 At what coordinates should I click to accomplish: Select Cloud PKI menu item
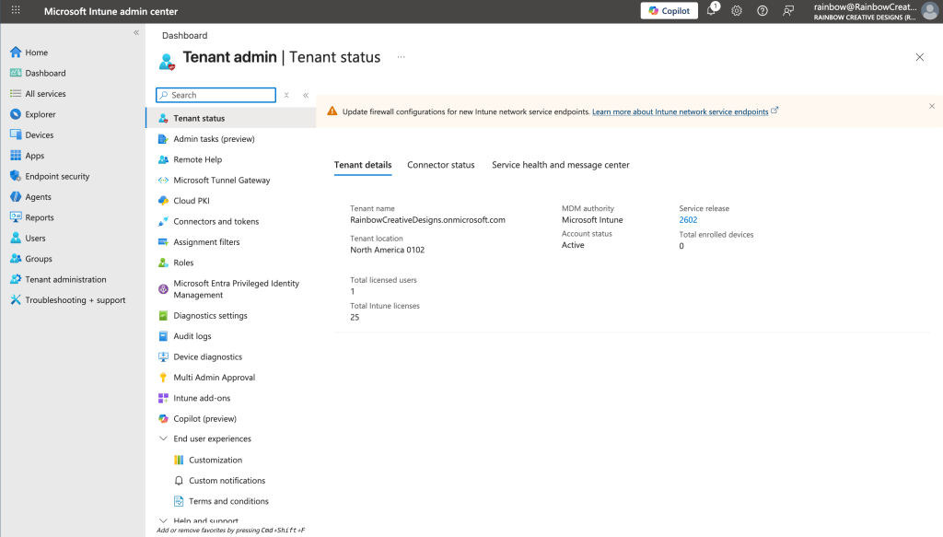tap(192, 201)
